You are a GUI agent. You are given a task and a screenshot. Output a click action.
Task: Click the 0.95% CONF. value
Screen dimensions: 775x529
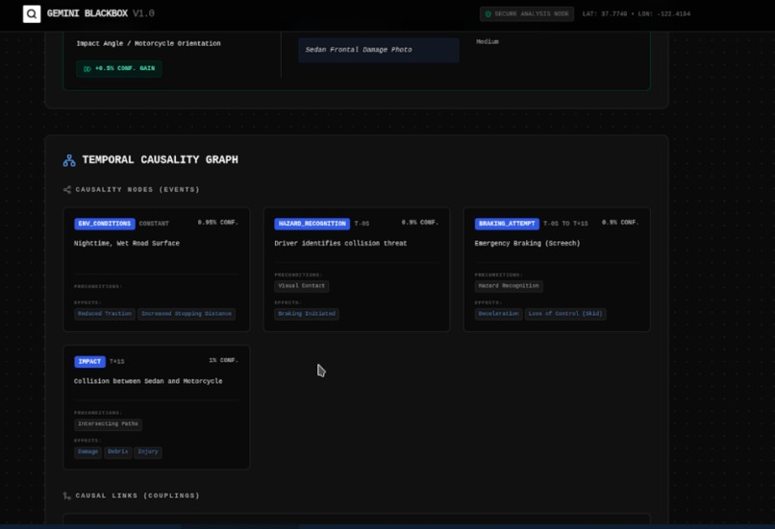coord(218,223)
